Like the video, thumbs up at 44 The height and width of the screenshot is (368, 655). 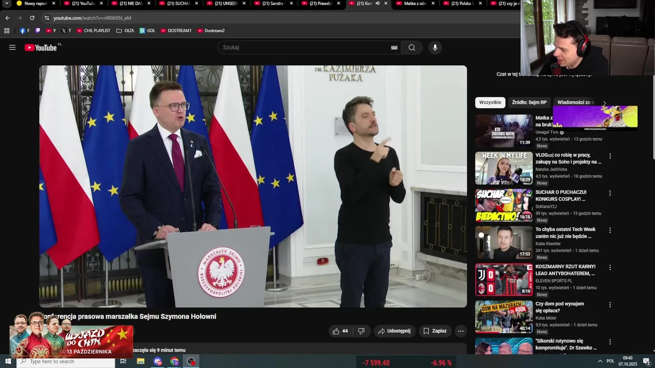[340, 331]
